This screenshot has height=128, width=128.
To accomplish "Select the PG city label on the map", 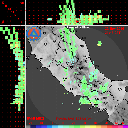I will coord(64,50).
